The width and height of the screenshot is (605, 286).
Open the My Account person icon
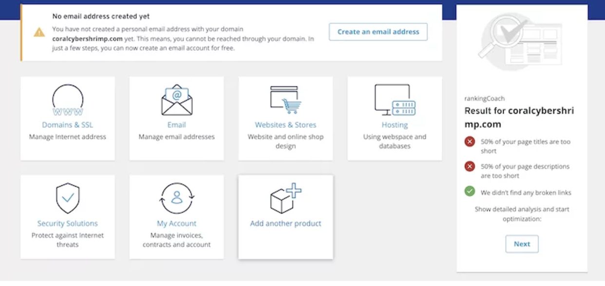coord(176,198)
